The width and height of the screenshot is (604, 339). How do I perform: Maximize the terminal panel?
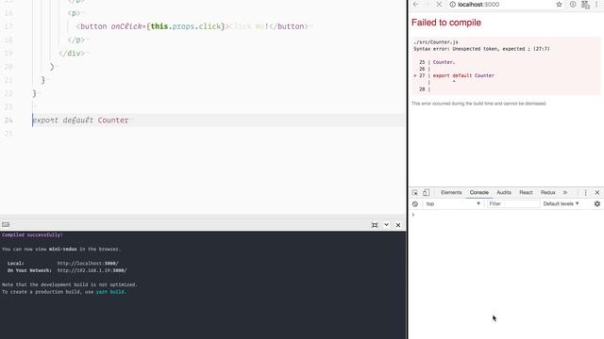pos(375,225)
